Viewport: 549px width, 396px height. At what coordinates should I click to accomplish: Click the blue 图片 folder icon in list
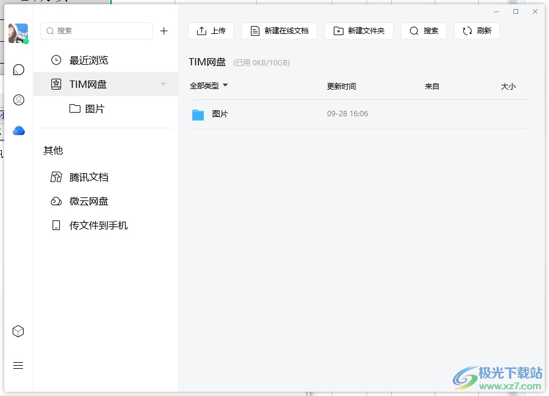[x=198, y=114]
